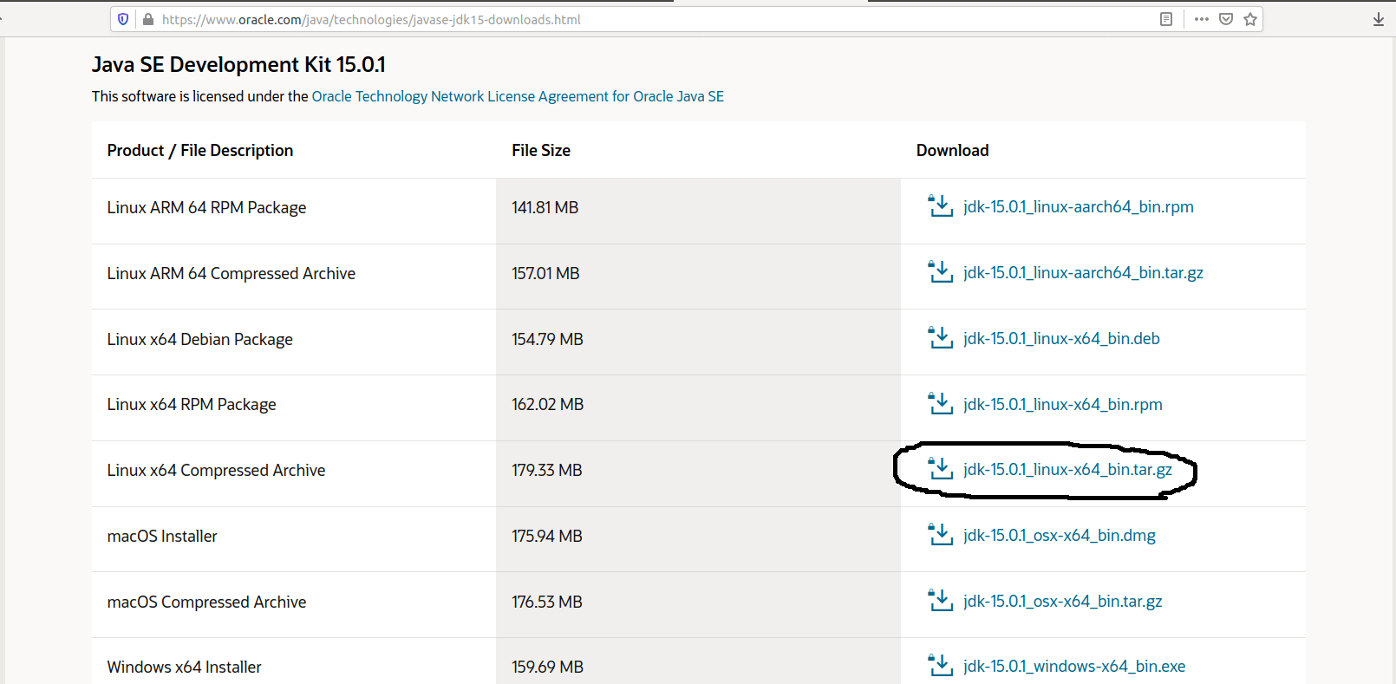Download jdk-15.0.1_linux-aarch64_bin.rpm
Viewport: 1396px width, 684px height.
(x=1079, y=206)
